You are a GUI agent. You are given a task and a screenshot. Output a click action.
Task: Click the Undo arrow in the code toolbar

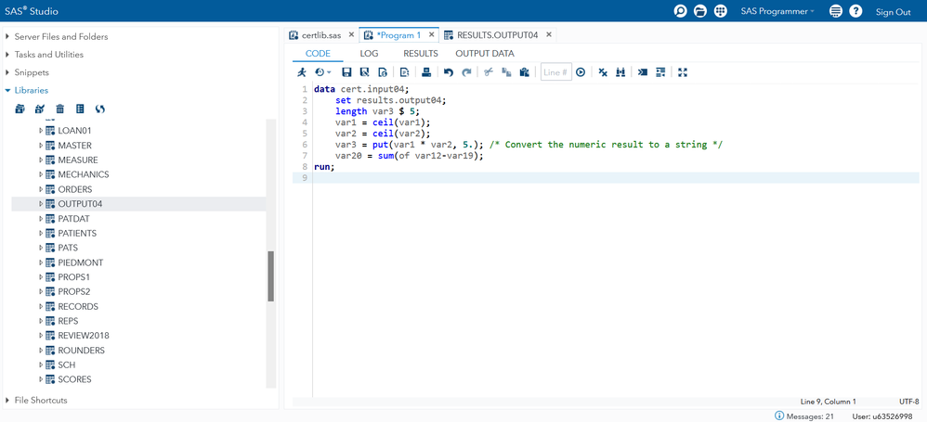tap(449, 72)
